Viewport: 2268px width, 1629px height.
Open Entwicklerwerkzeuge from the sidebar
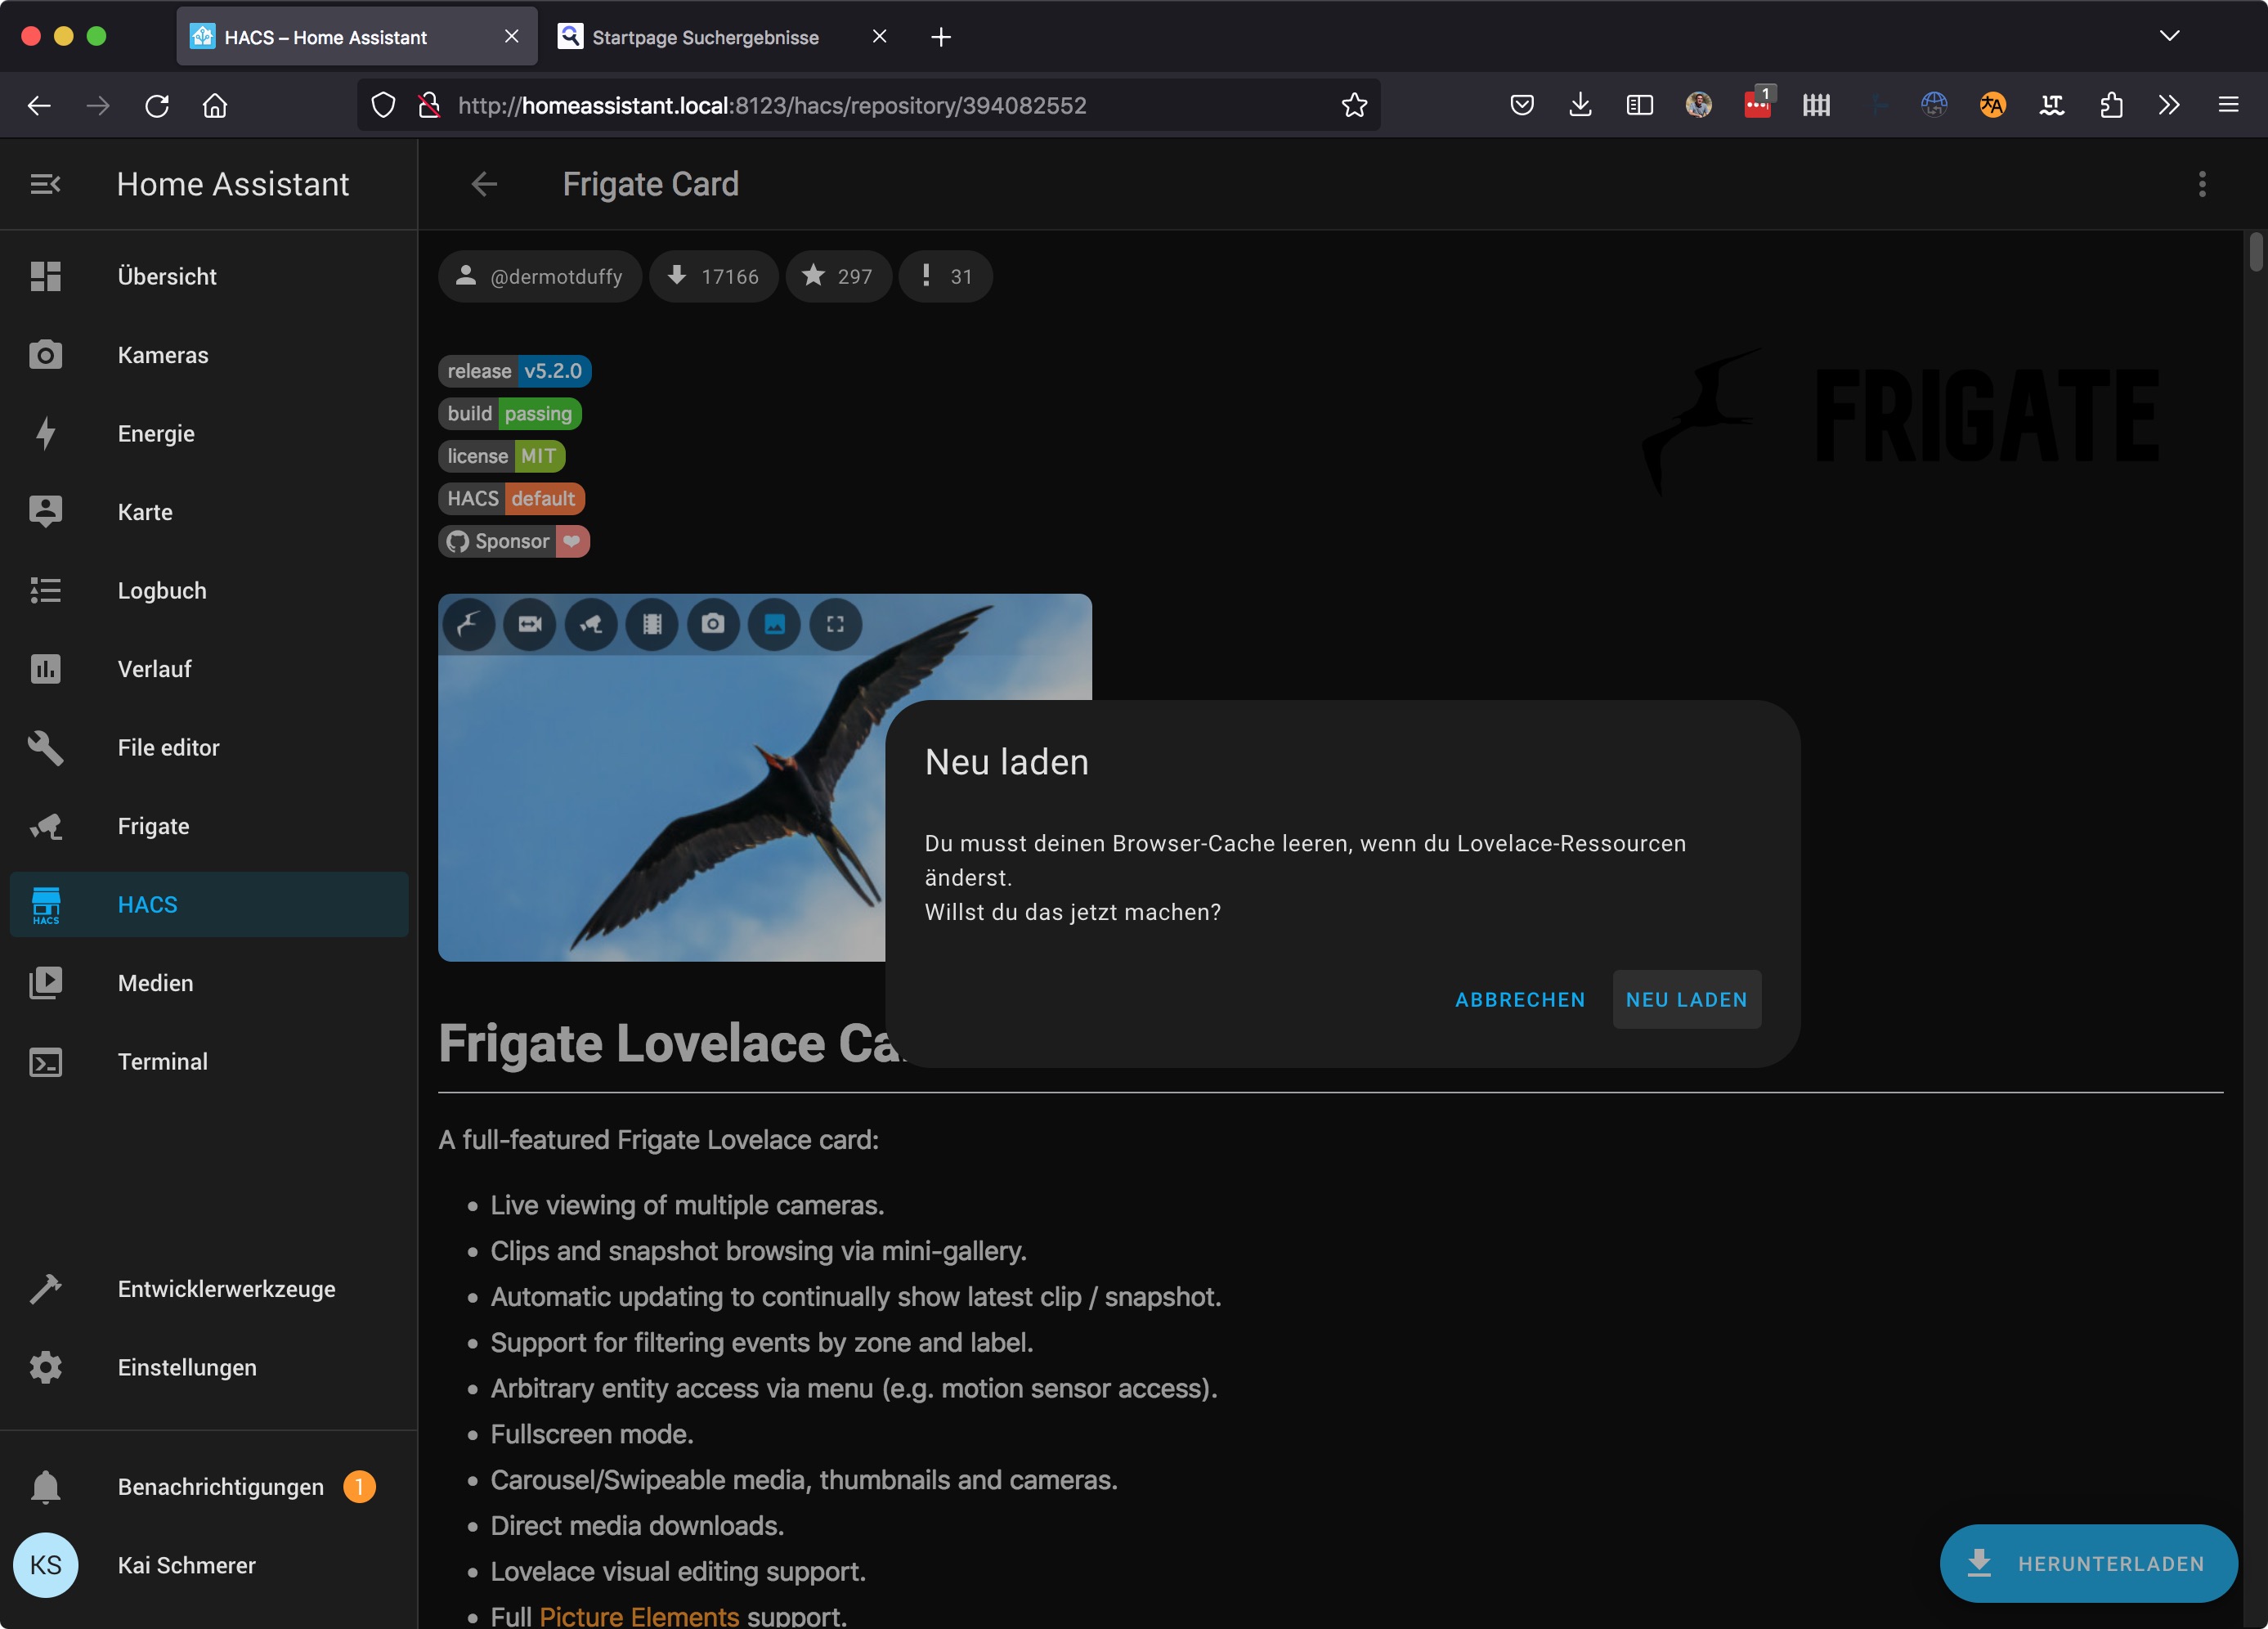(x=226, y=1289)
